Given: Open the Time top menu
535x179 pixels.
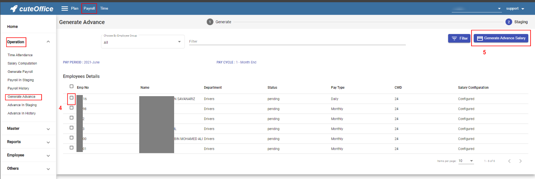Looking at the screenshot, I should click(x=104, y=8).
